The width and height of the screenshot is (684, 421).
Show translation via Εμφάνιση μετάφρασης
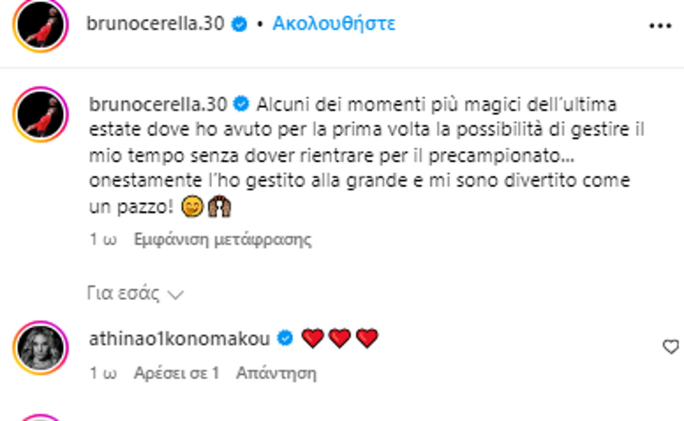coord(222,239)
